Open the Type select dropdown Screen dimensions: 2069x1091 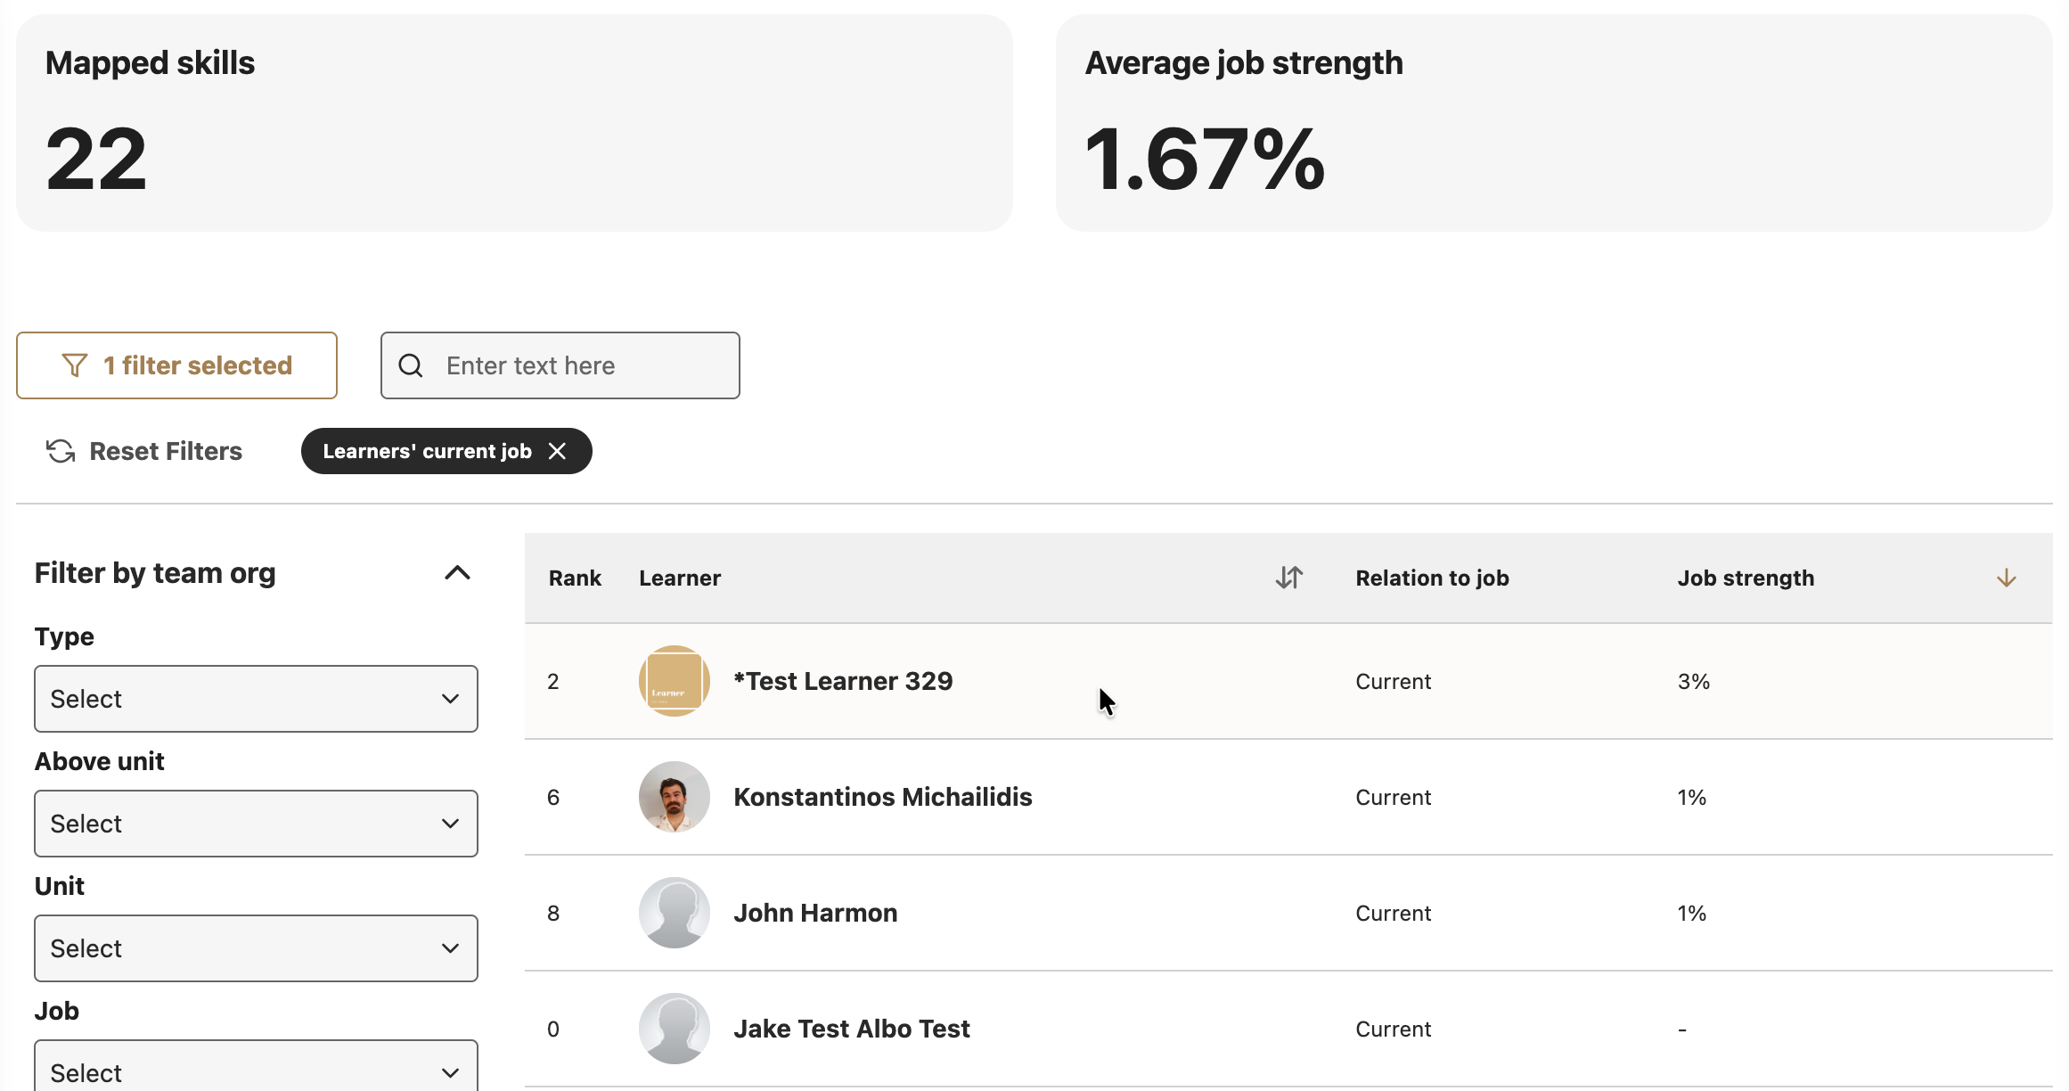[256, 699]
